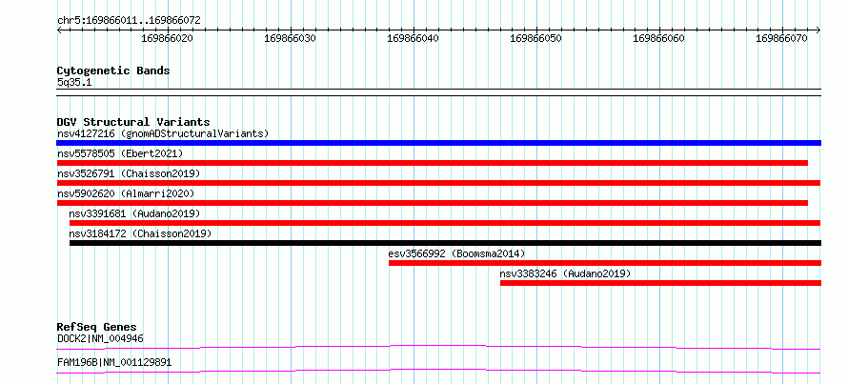Open nsv3391681 (Audano2019) variant label
The height and width of the screenshot is (384, 848).
coord(134,213)
